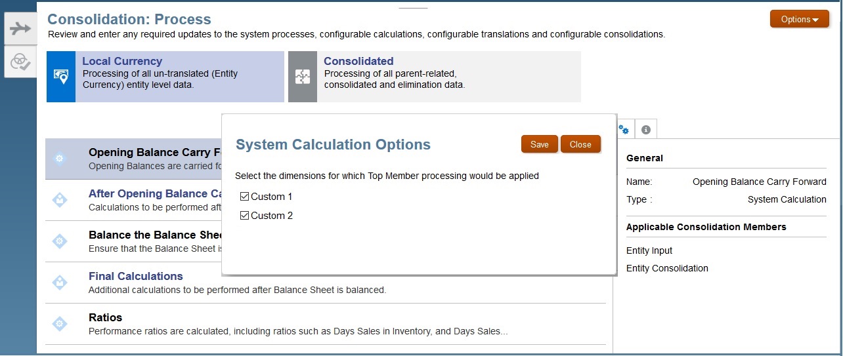Uncheck the Custom 2 checkbox

click(x=245, y=216)
